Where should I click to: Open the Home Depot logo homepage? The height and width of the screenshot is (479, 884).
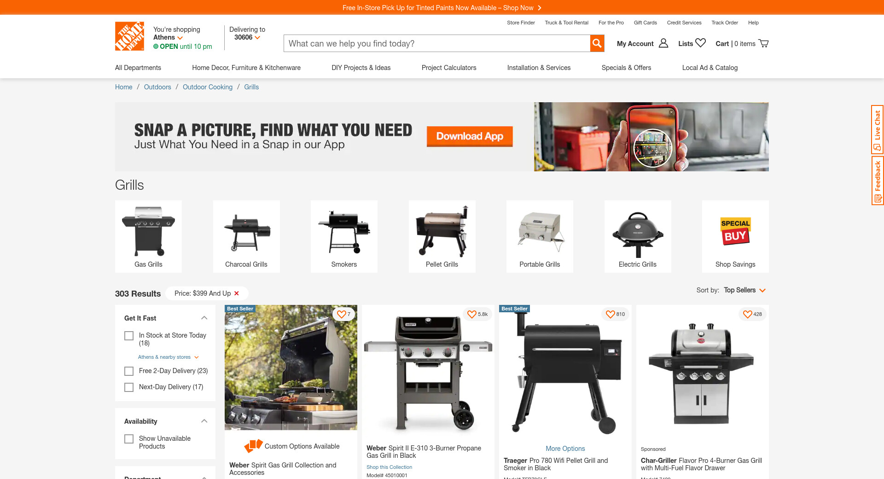click(129, 36)
